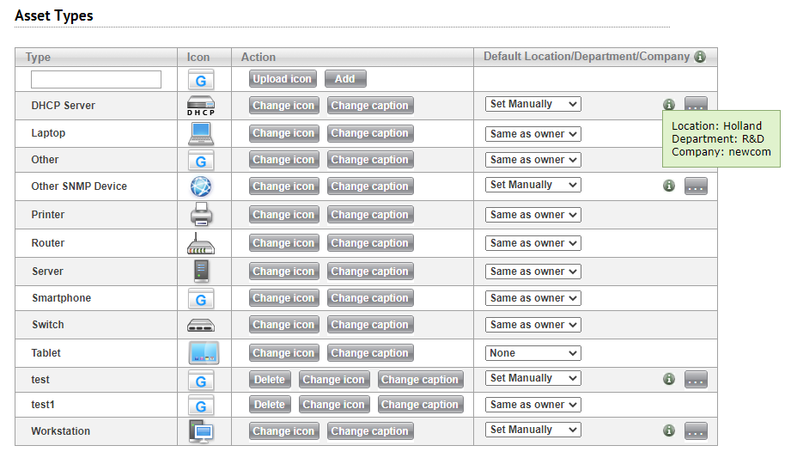Change caption for Printer
The image size is (791, 464).
[370, 215]
